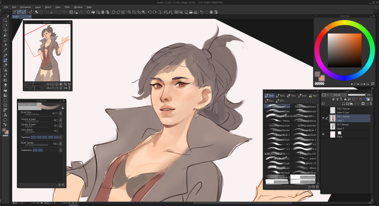This screenshot has height=206, width=379.
Task: Open the Filter menu
Action: point(67,7)
